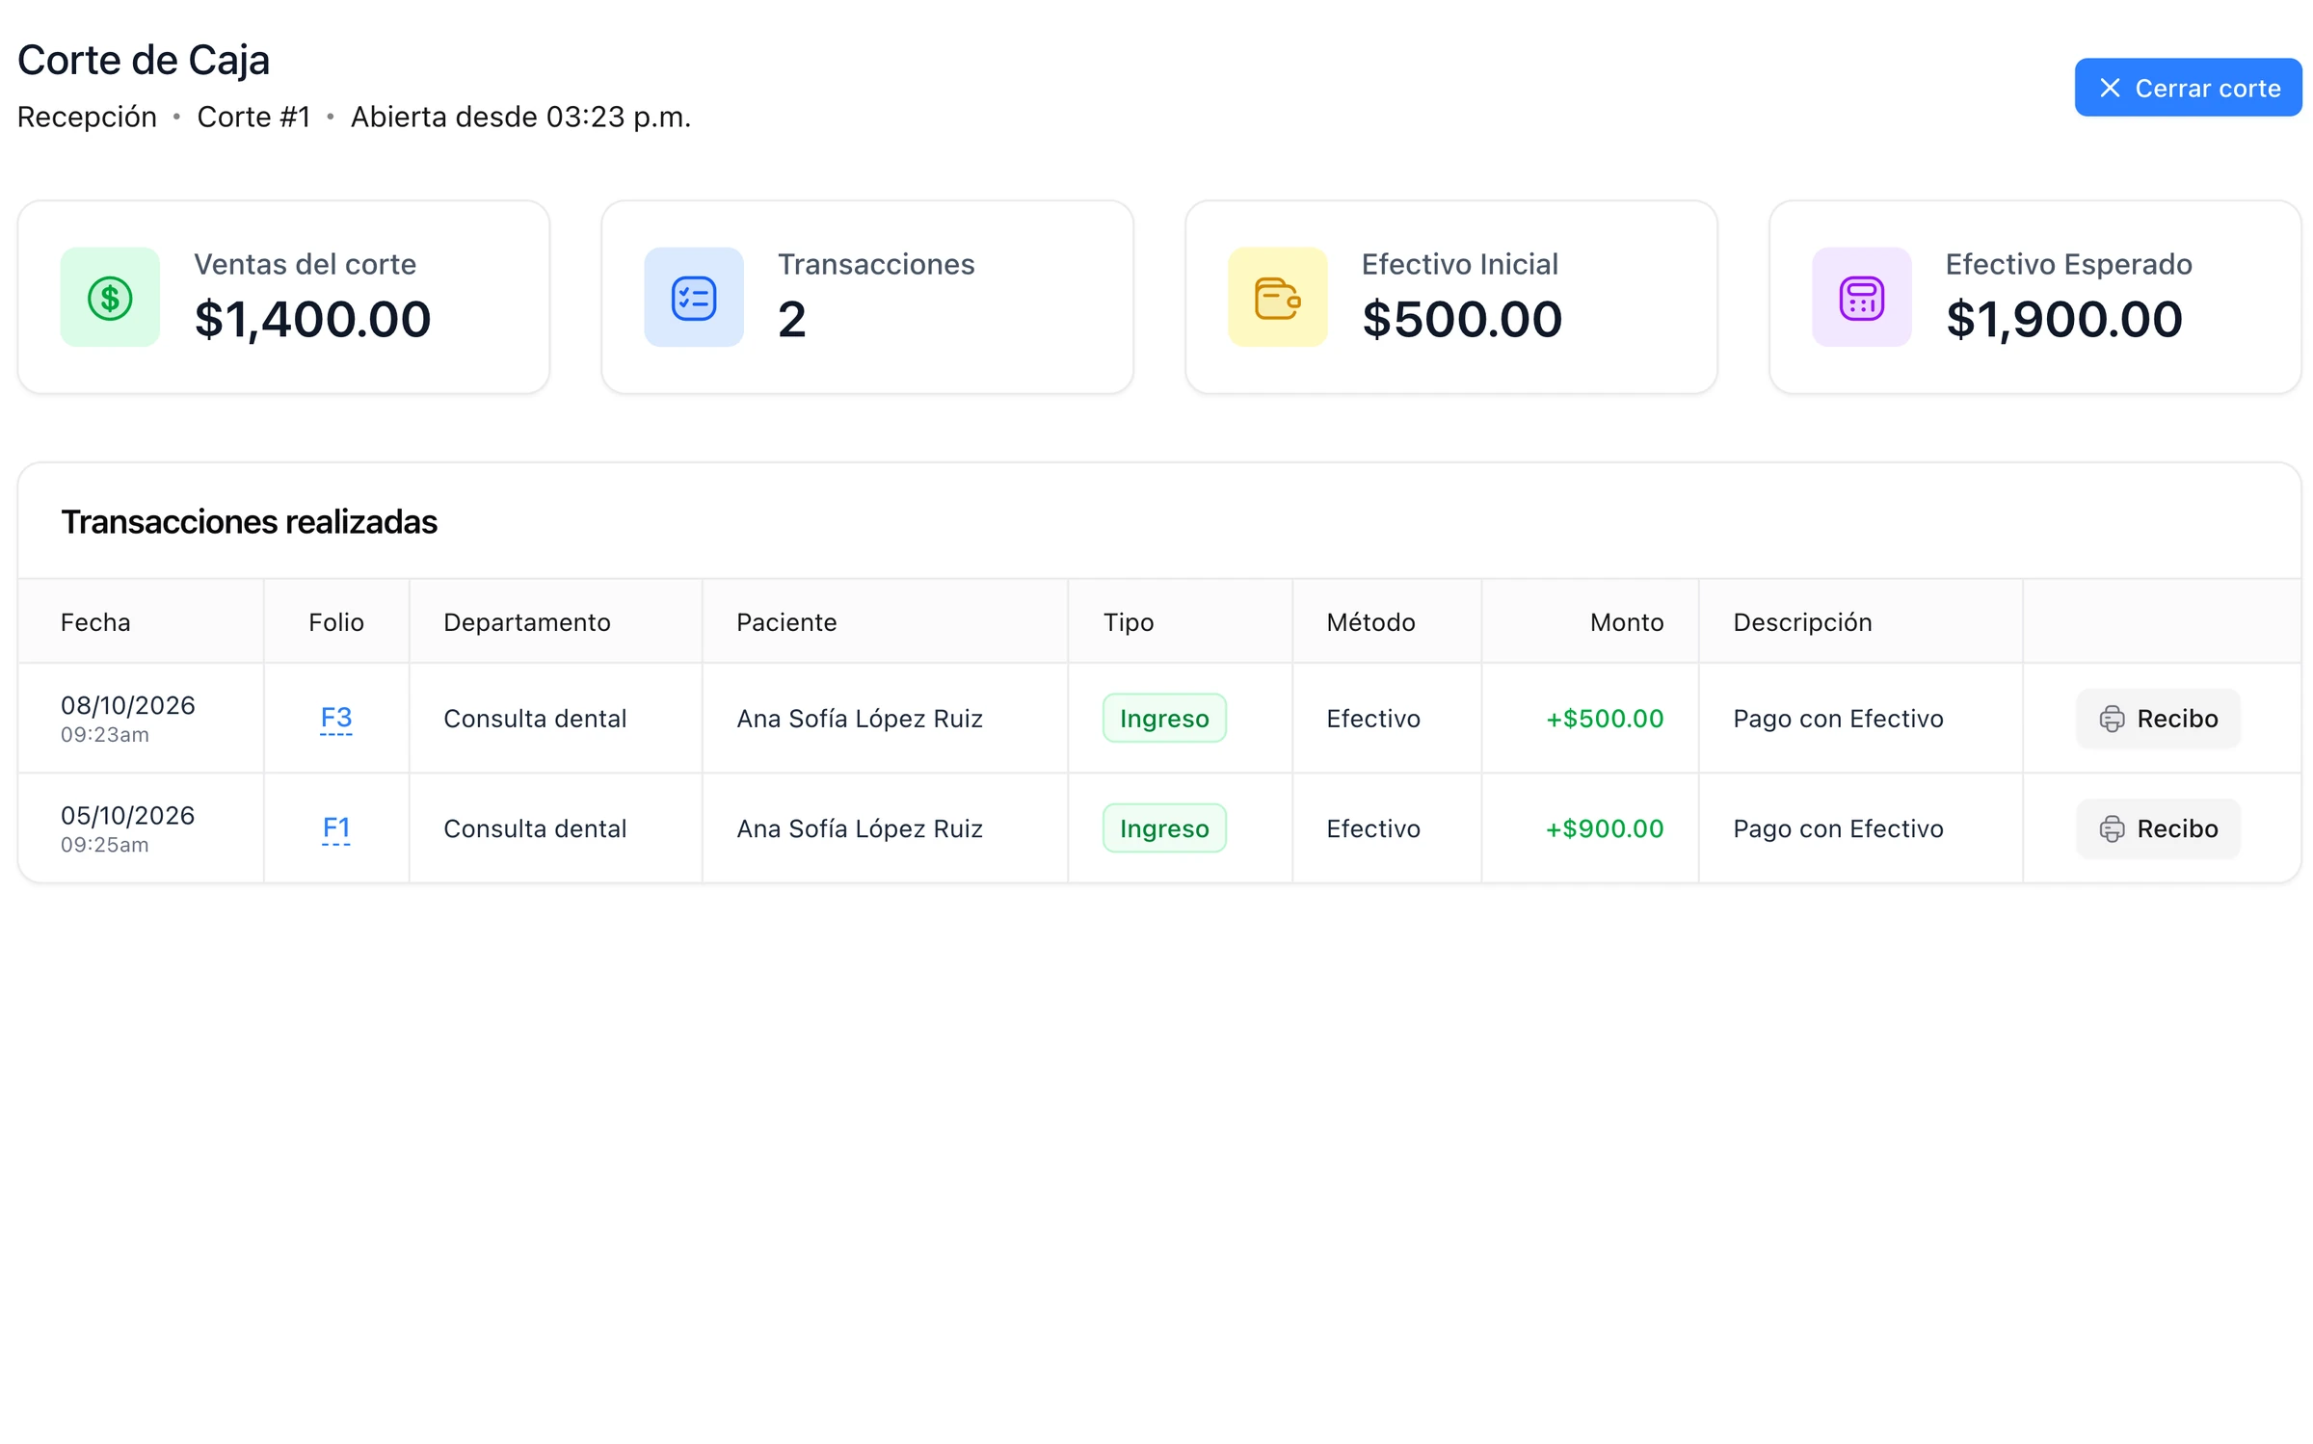Click the blue checklist Transacciones icon
Screen dimensions: 2313x1444
(x=694, y=298)
